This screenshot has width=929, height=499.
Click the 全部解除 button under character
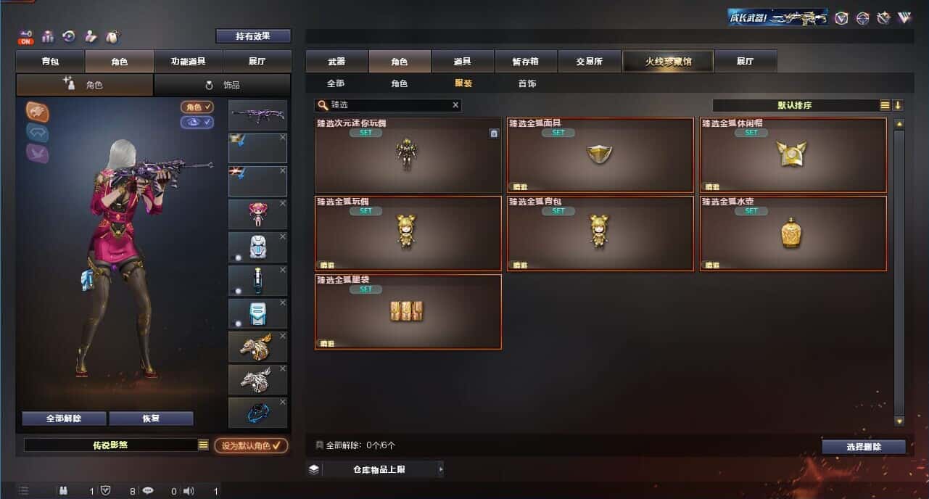[x=64, y=418]
